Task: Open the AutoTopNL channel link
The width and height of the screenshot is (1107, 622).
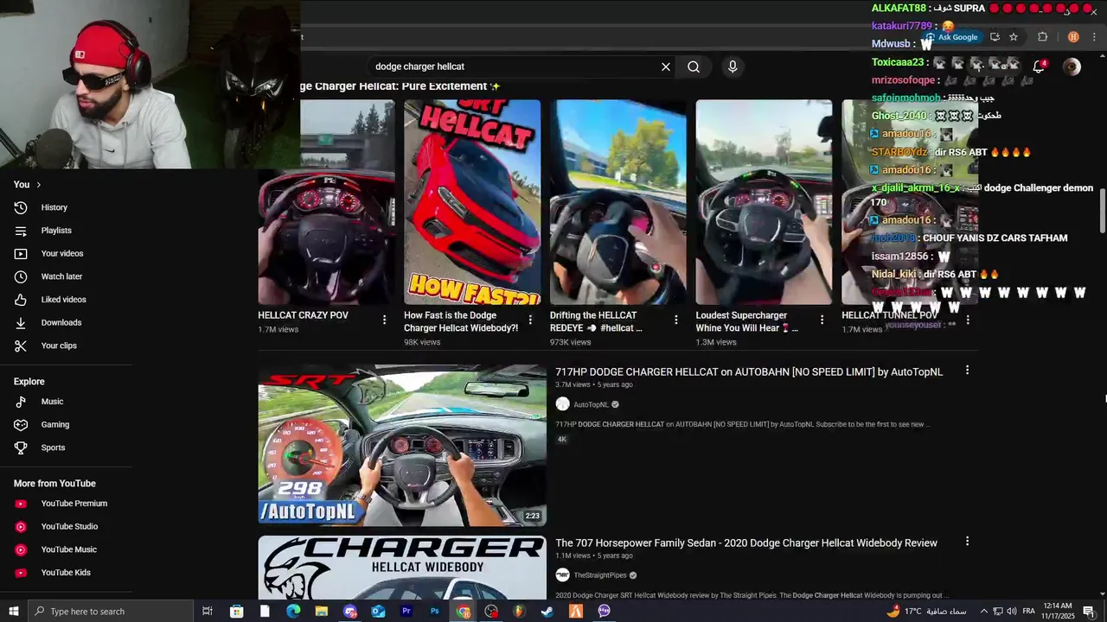Action: click(x=591, y=404)
